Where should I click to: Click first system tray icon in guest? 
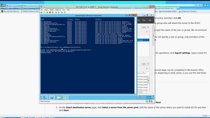pos(138,98)
